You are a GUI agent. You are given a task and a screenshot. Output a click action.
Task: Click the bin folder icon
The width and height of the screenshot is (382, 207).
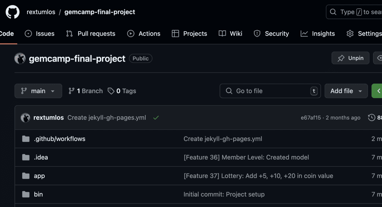26,194
